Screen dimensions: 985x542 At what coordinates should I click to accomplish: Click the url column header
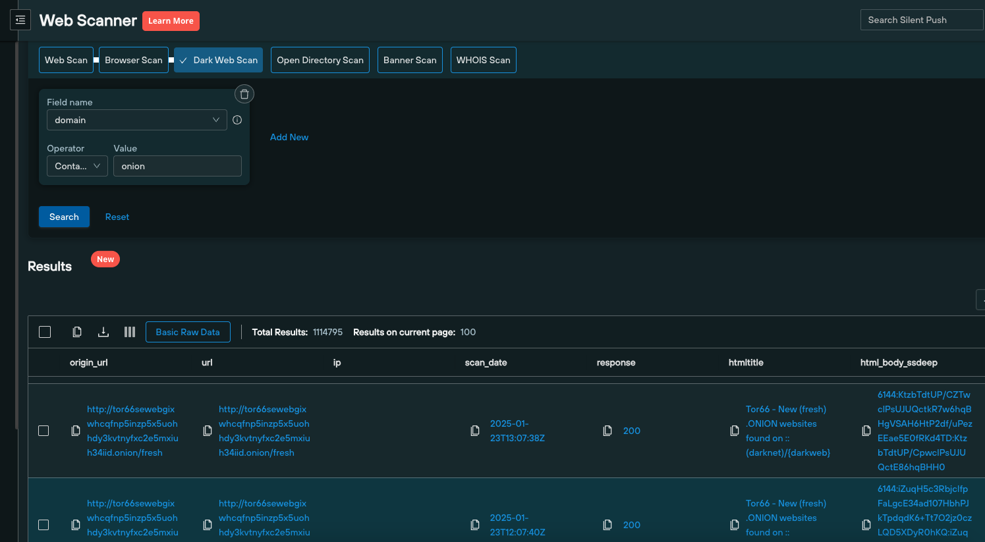point(207,362)
